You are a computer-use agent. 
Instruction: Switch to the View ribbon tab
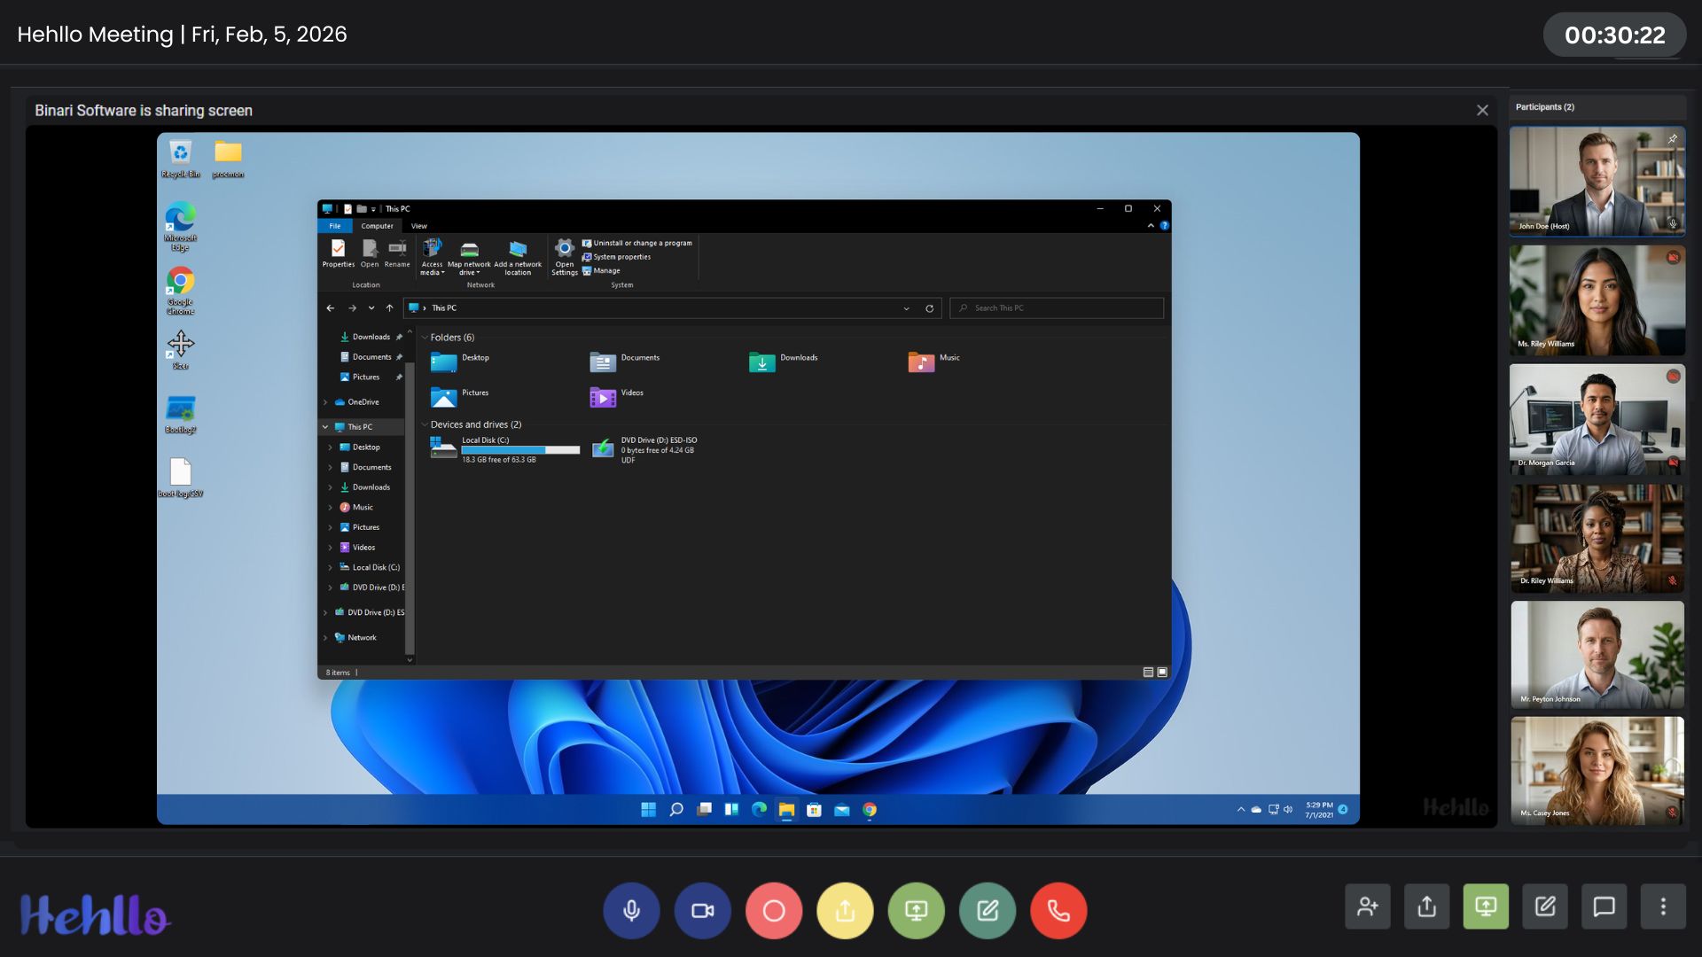point(419,226)
